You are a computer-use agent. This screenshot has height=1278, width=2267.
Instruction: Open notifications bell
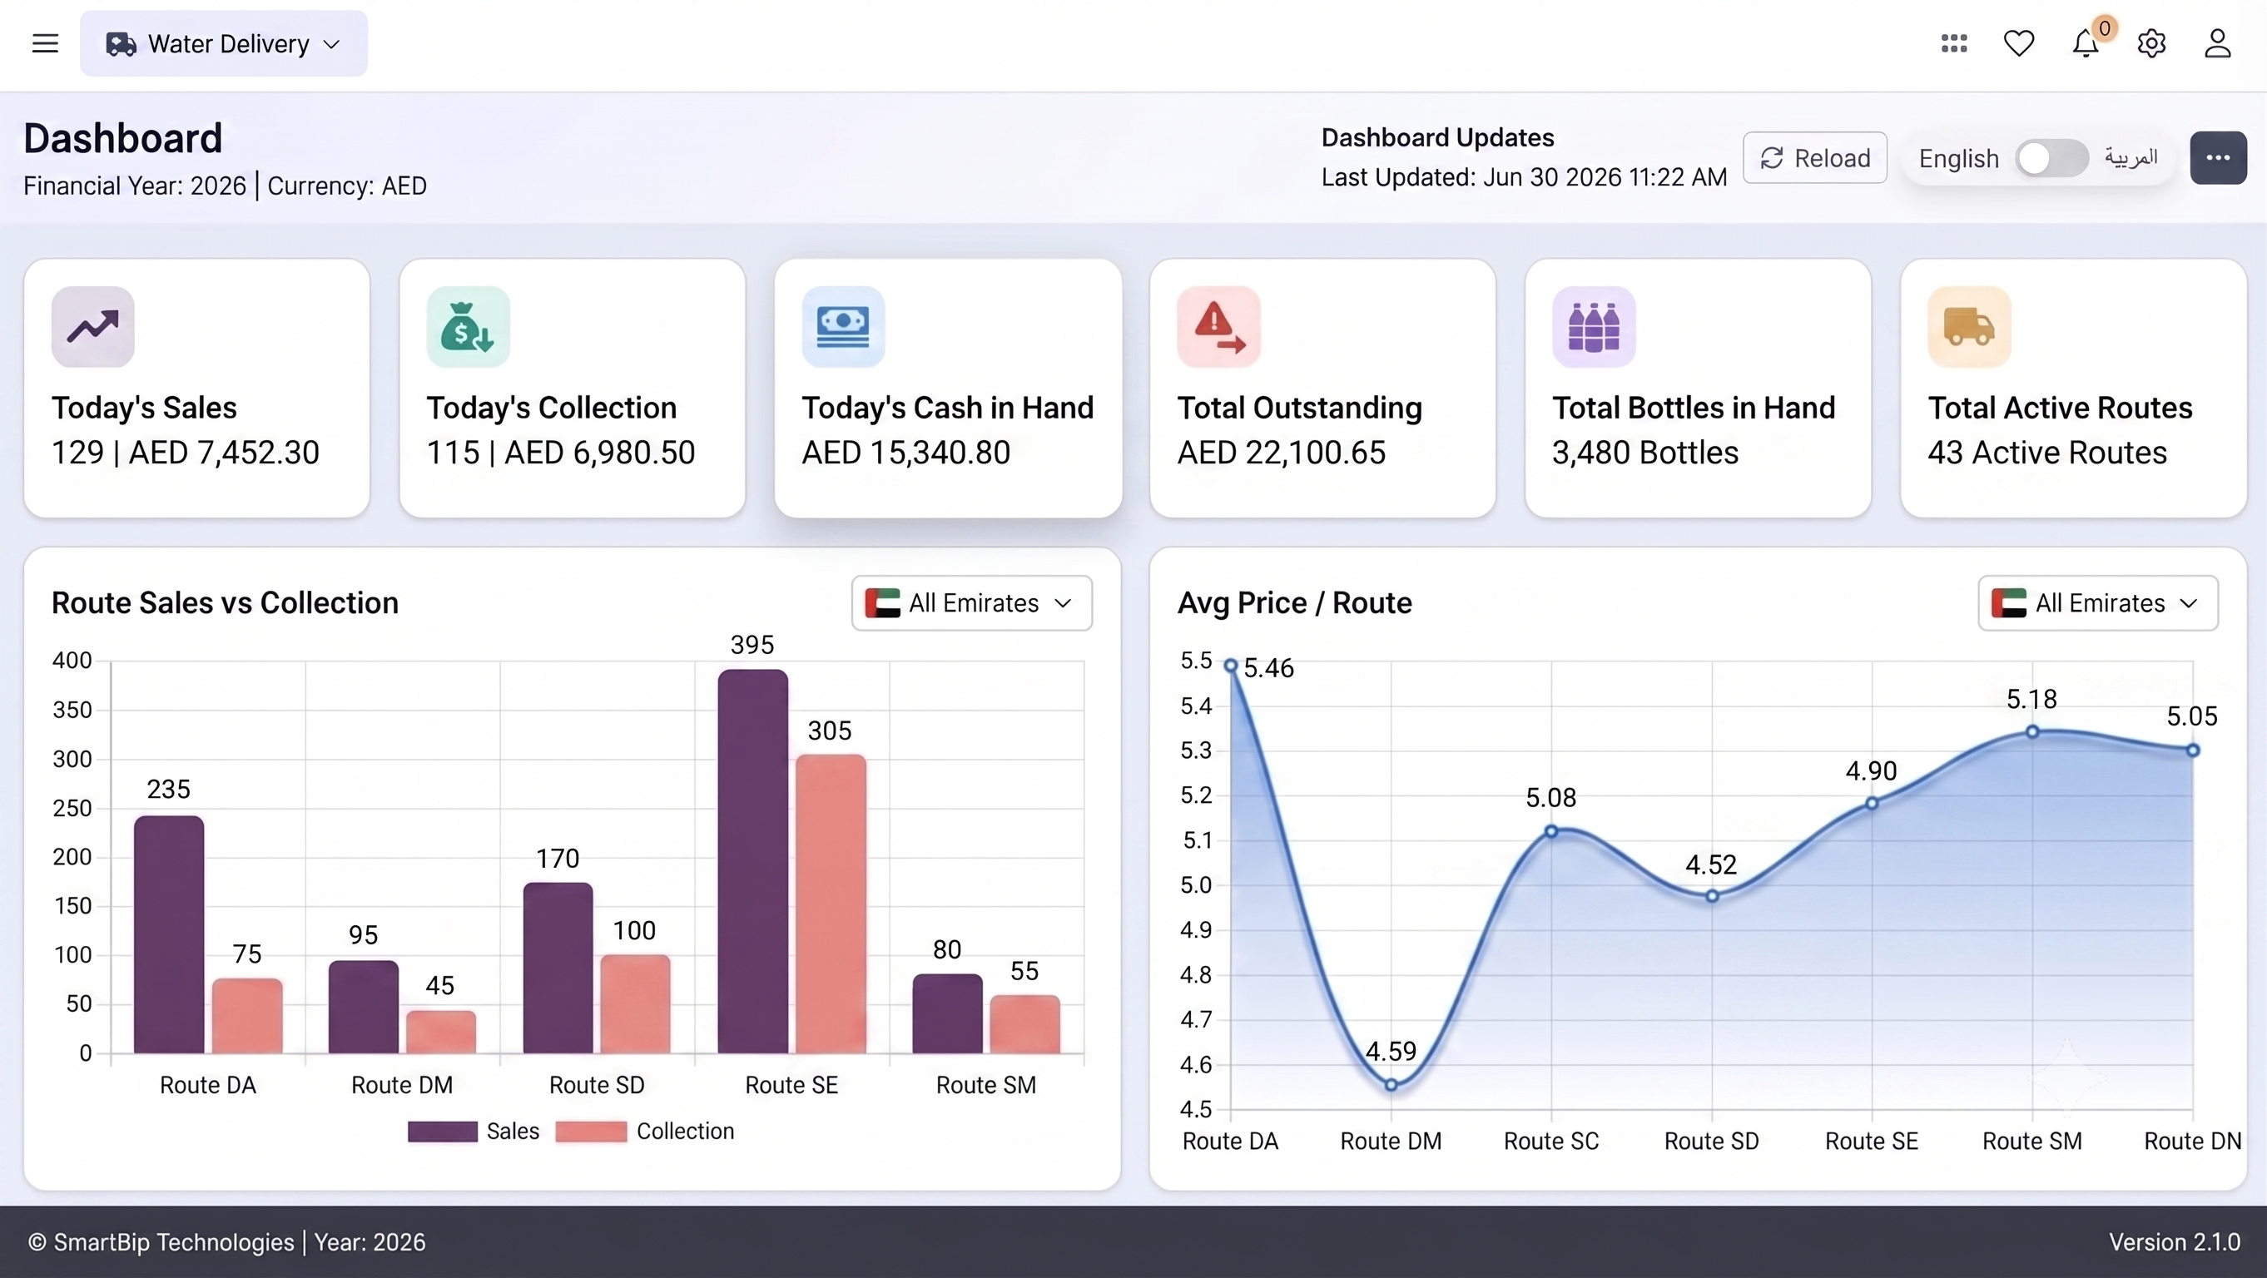2085,44
